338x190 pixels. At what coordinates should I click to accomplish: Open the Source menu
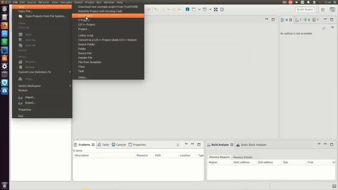[x=32, y=2]
